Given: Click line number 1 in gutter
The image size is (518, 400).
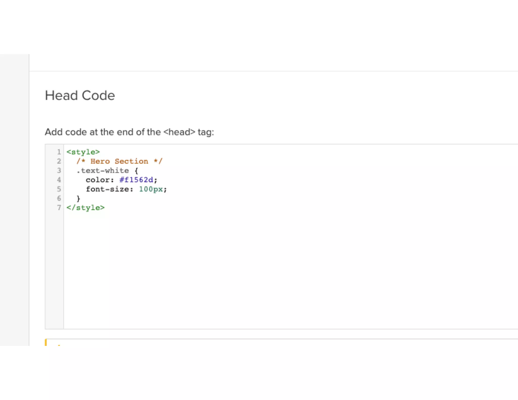Looking at the screenshot, I should pos(59,152).
